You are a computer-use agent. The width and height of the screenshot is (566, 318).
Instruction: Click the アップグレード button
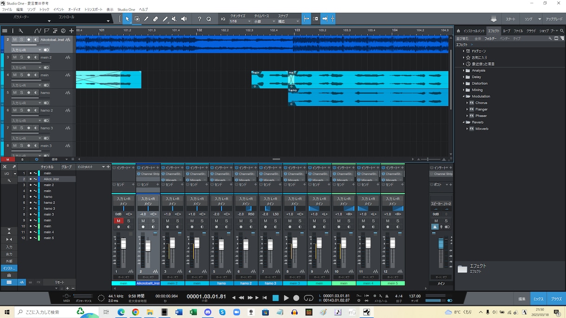pyautogui.click(x=554, y=19)
